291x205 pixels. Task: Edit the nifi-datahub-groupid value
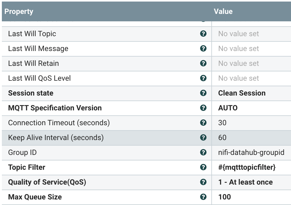[251, 152]
